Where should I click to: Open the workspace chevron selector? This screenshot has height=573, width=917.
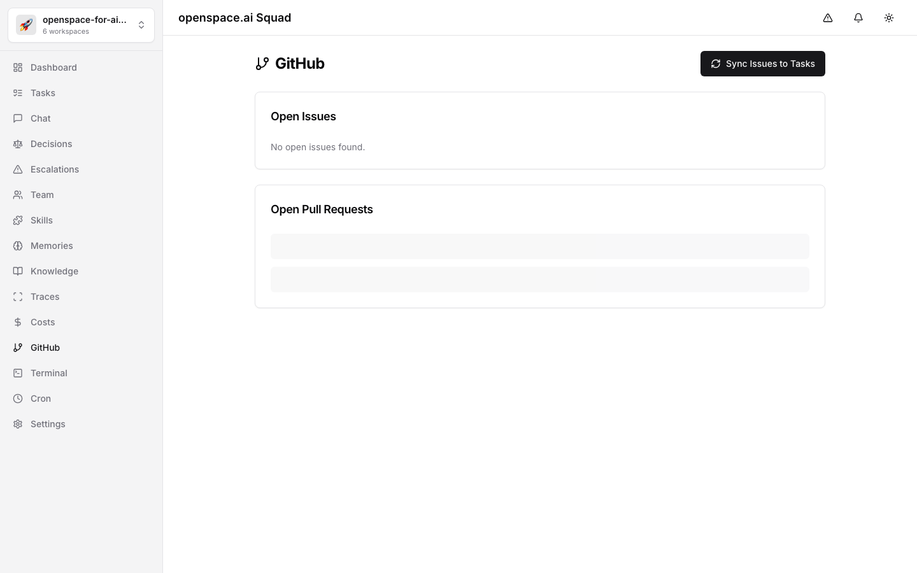pos(141,25)
